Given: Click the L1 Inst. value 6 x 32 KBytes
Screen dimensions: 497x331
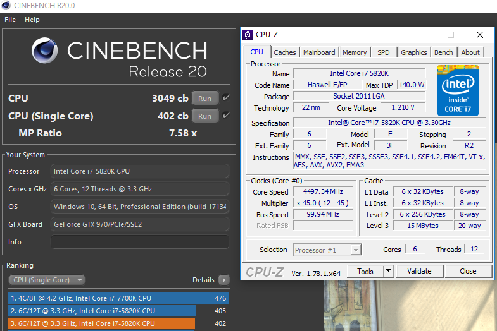Looking at the screenshot, I should [x=423, y=203].
